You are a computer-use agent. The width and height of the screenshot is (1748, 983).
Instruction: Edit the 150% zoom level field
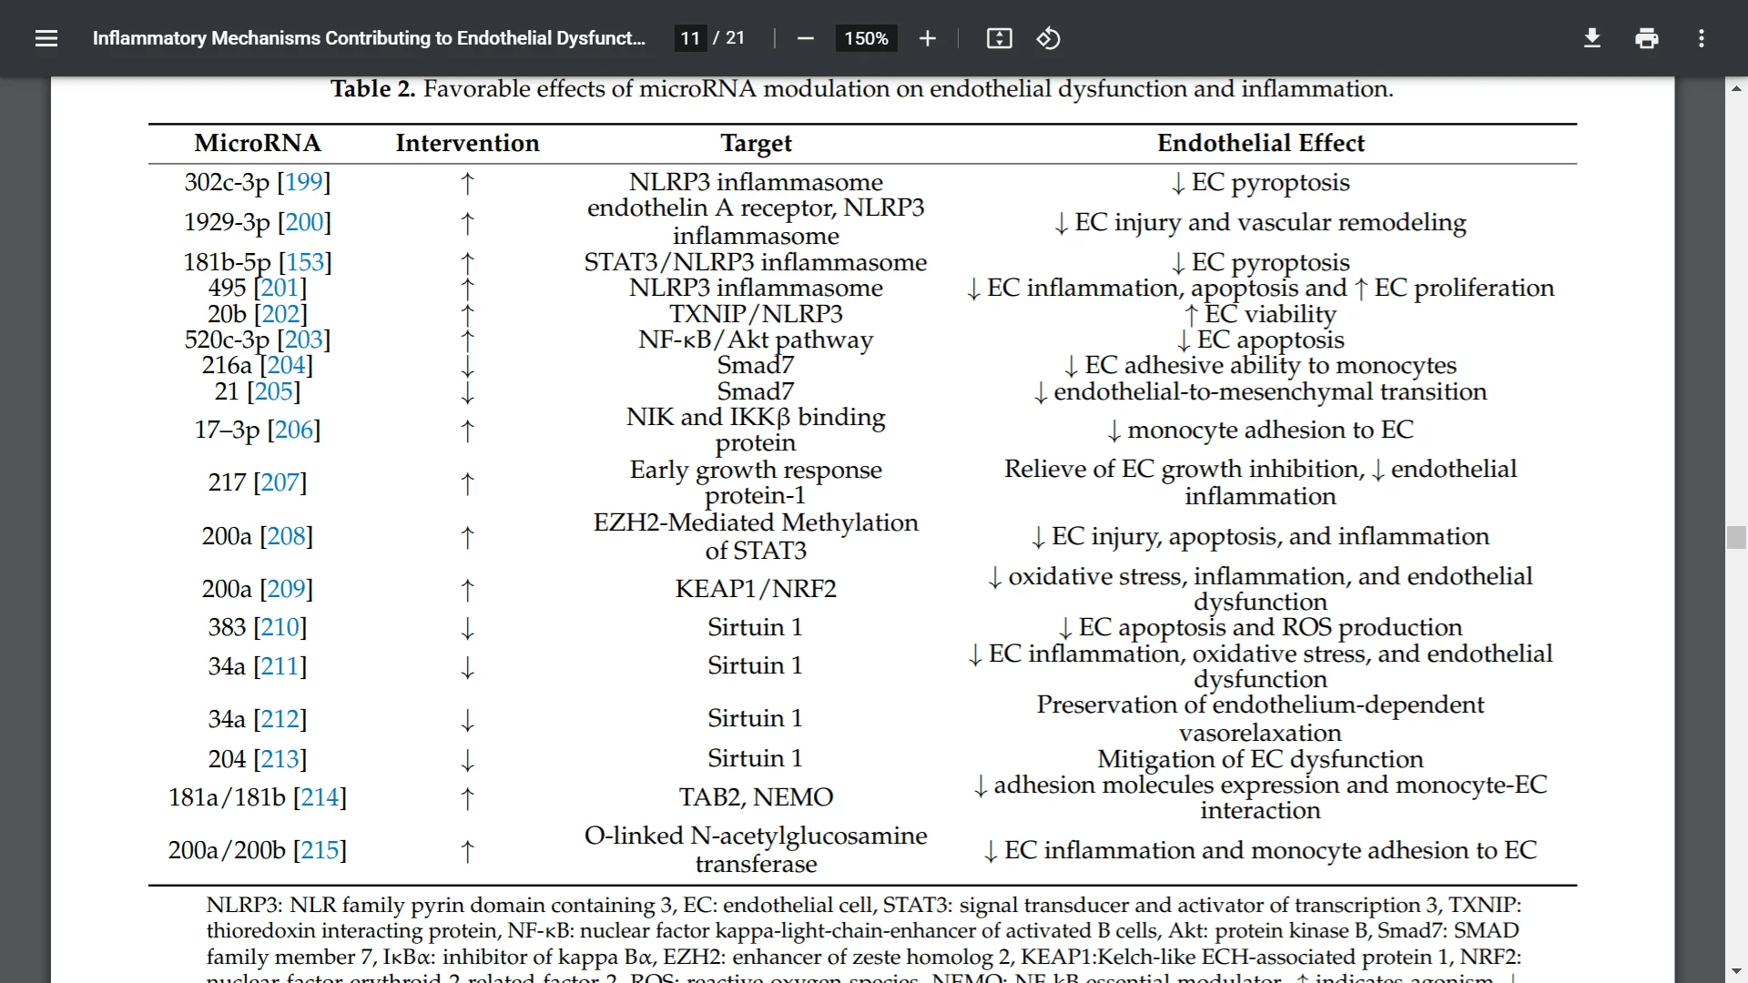(866, 38)
